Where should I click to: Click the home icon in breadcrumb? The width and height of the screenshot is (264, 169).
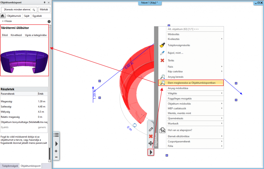click(x=3, y=16)
